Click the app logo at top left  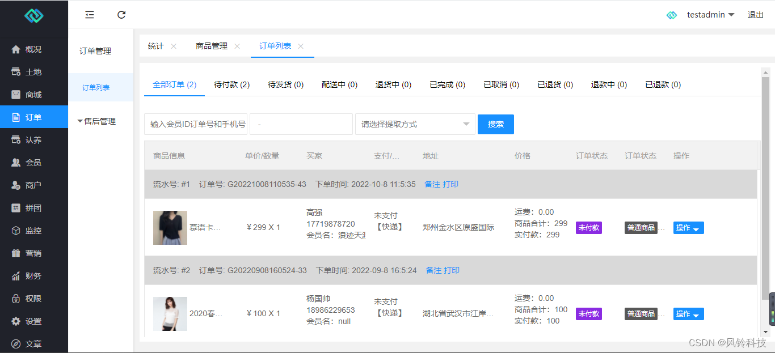point(34,15)
